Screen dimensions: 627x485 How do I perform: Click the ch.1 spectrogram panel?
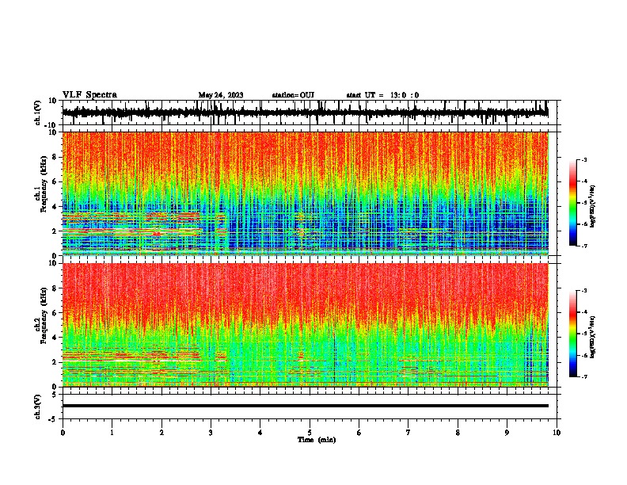click(306, 193)
